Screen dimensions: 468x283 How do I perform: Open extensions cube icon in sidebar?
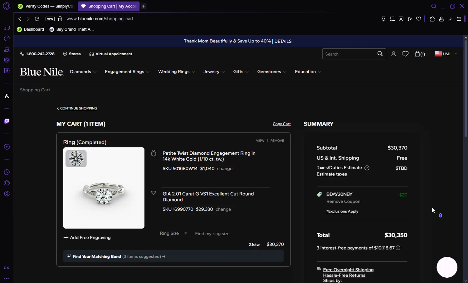coord(7,183)
